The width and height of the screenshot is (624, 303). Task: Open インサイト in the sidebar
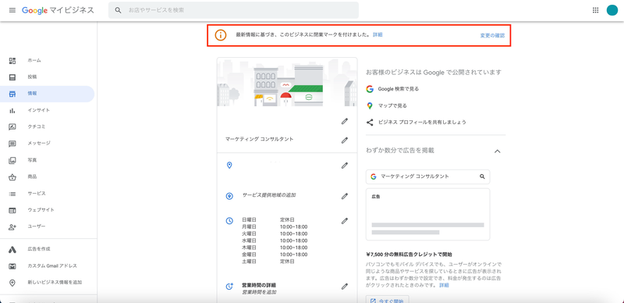(x=48, y=110)
